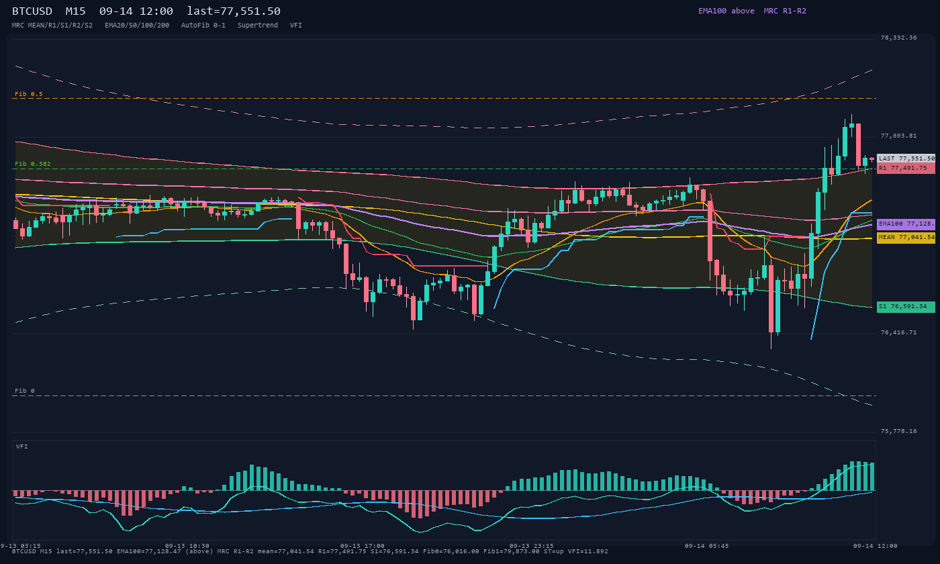Click the AutoFib 0-1 indicator legend
The image size is (940, 564).
203,25
